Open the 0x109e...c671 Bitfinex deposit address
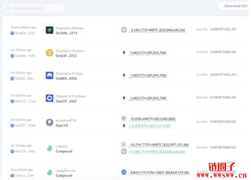This screenshot has height=180, width=251. [66, 33]
